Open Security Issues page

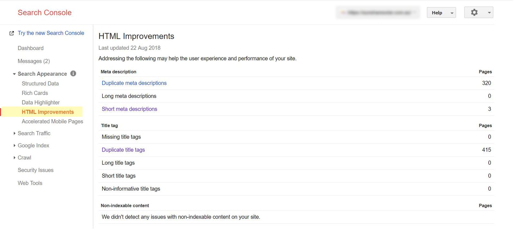[x=36, y=170]
